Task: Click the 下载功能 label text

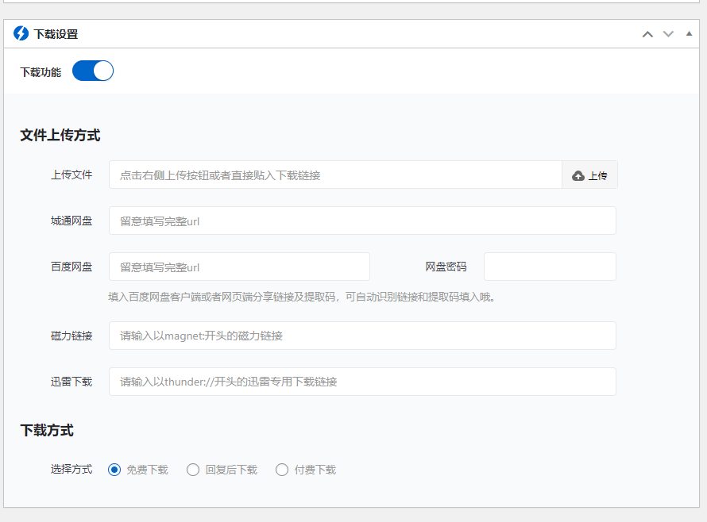Action: pos(41,72)
